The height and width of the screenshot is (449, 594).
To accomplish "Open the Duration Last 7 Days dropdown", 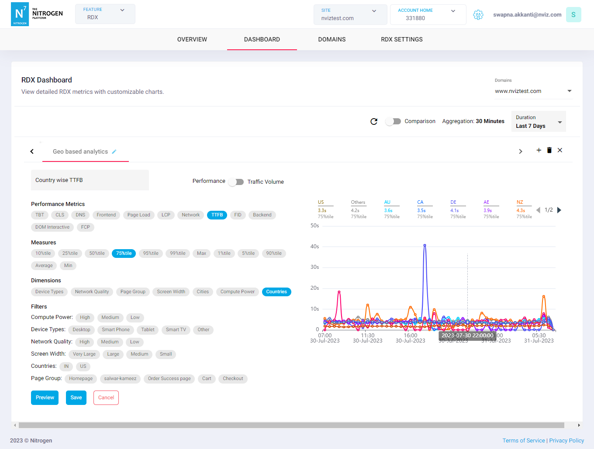I will 538,122.
